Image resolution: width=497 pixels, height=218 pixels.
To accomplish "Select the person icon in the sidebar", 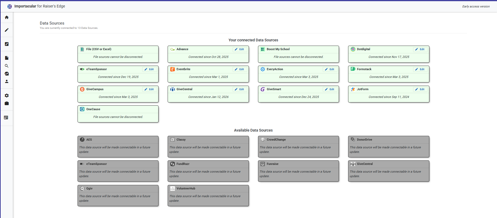I will pyautogui.click(x=7, y=81).
